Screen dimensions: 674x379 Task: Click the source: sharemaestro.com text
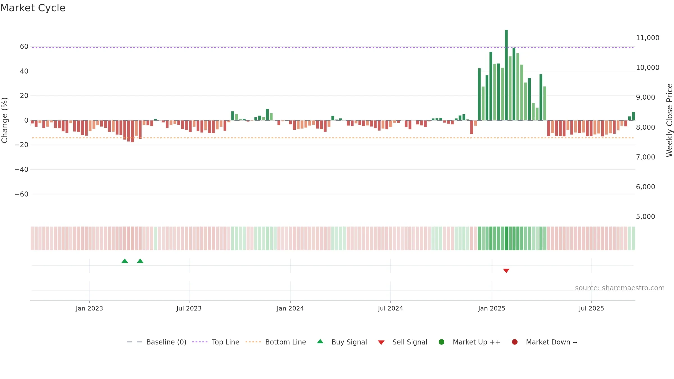pyautogui.click(x=620, y=288)
